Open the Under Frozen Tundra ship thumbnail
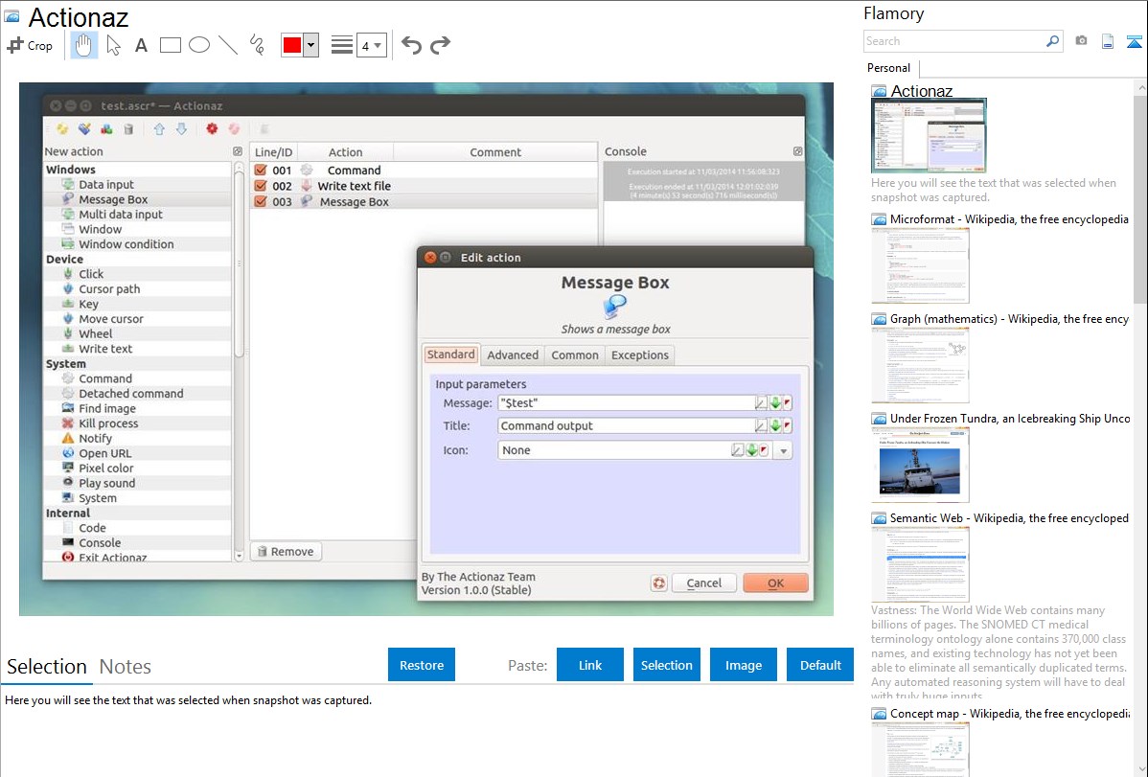 tap(920, 465)
